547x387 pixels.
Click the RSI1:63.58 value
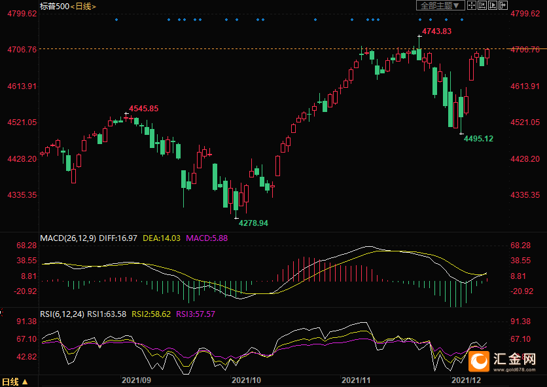click(x=107, y=314)
